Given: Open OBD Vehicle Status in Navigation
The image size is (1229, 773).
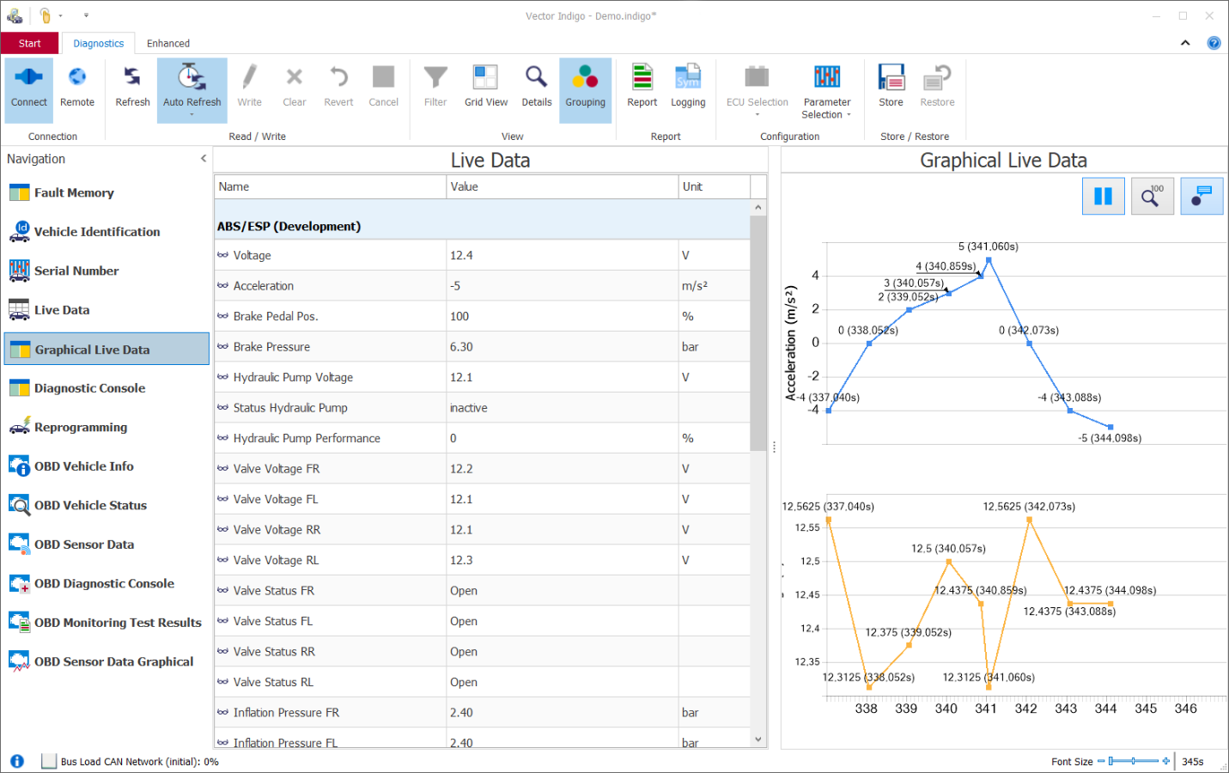Looking at the screenshot, I should point(106,505).
